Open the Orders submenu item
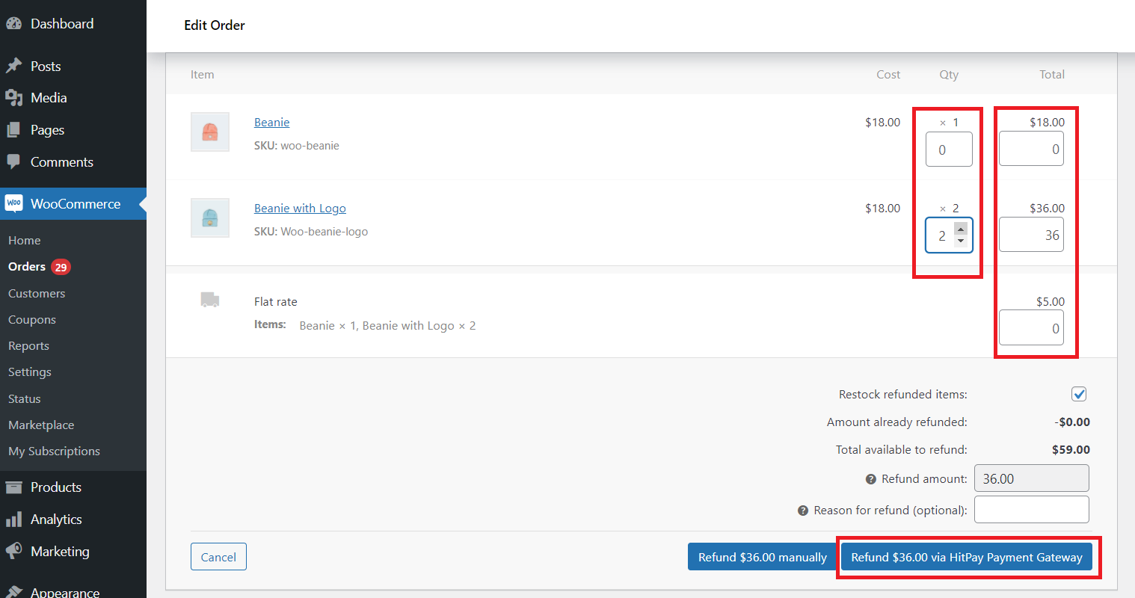Image resolution: width=1135 pixels, height=598 pixels. point(27,267)
